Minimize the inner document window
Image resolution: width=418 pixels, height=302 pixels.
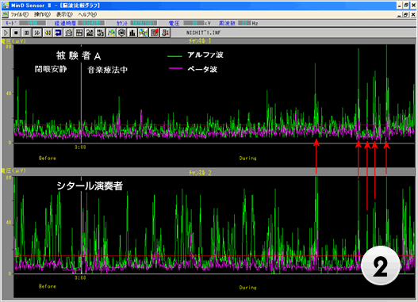[x=399, y=15]
